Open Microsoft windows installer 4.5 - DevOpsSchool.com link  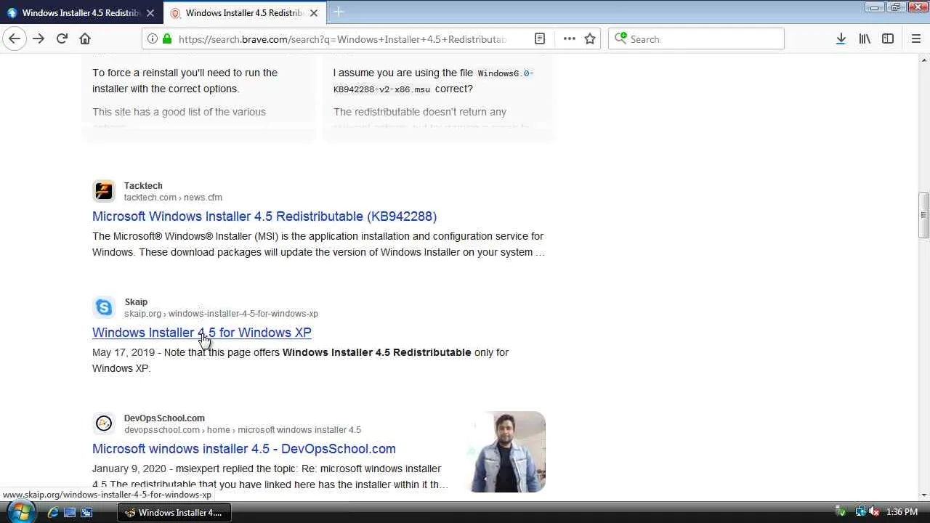point(244,449)
